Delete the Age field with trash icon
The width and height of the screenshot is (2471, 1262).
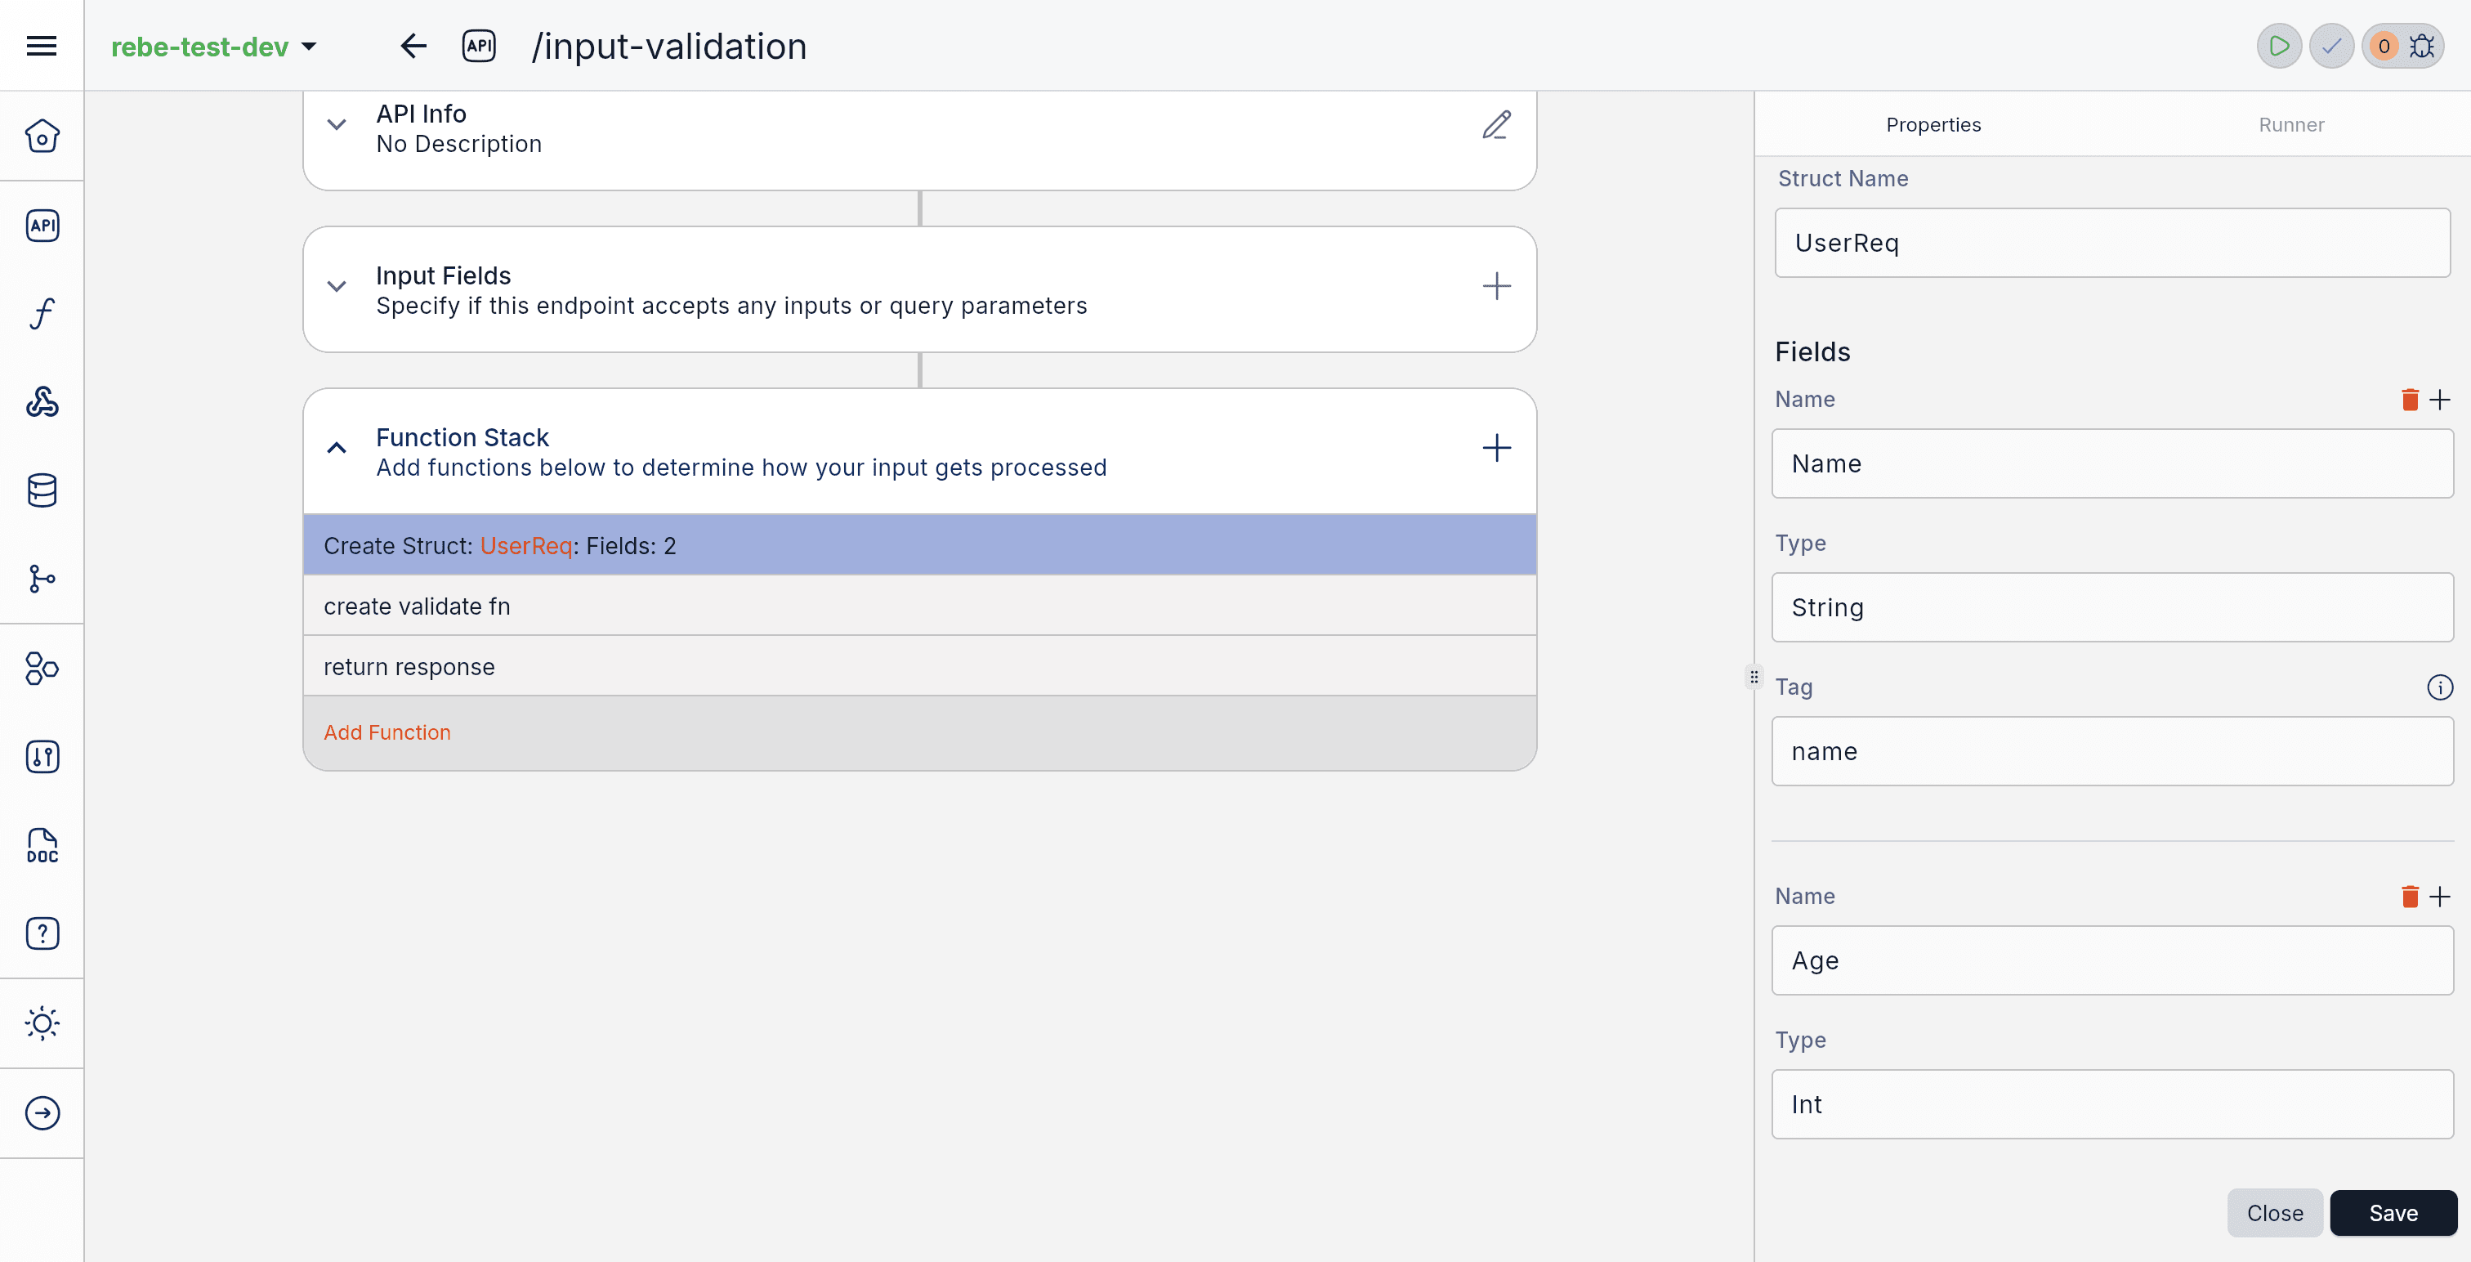[x=2410, y=897]
